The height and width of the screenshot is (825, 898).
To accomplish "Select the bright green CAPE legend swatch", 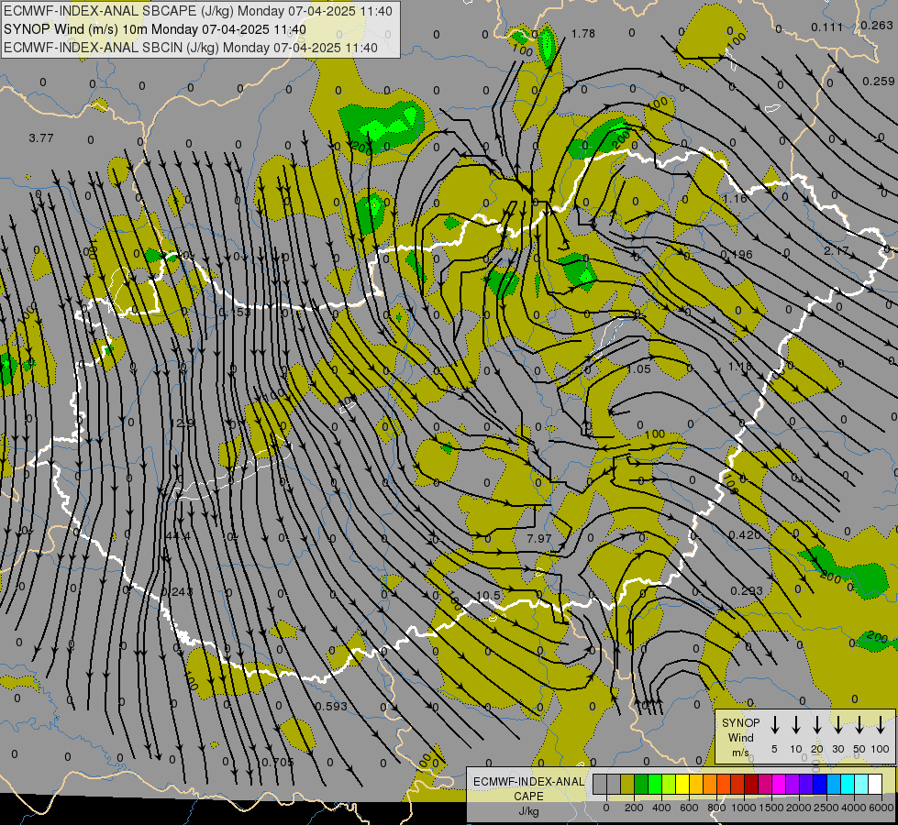I will click(x=655, y=784).
